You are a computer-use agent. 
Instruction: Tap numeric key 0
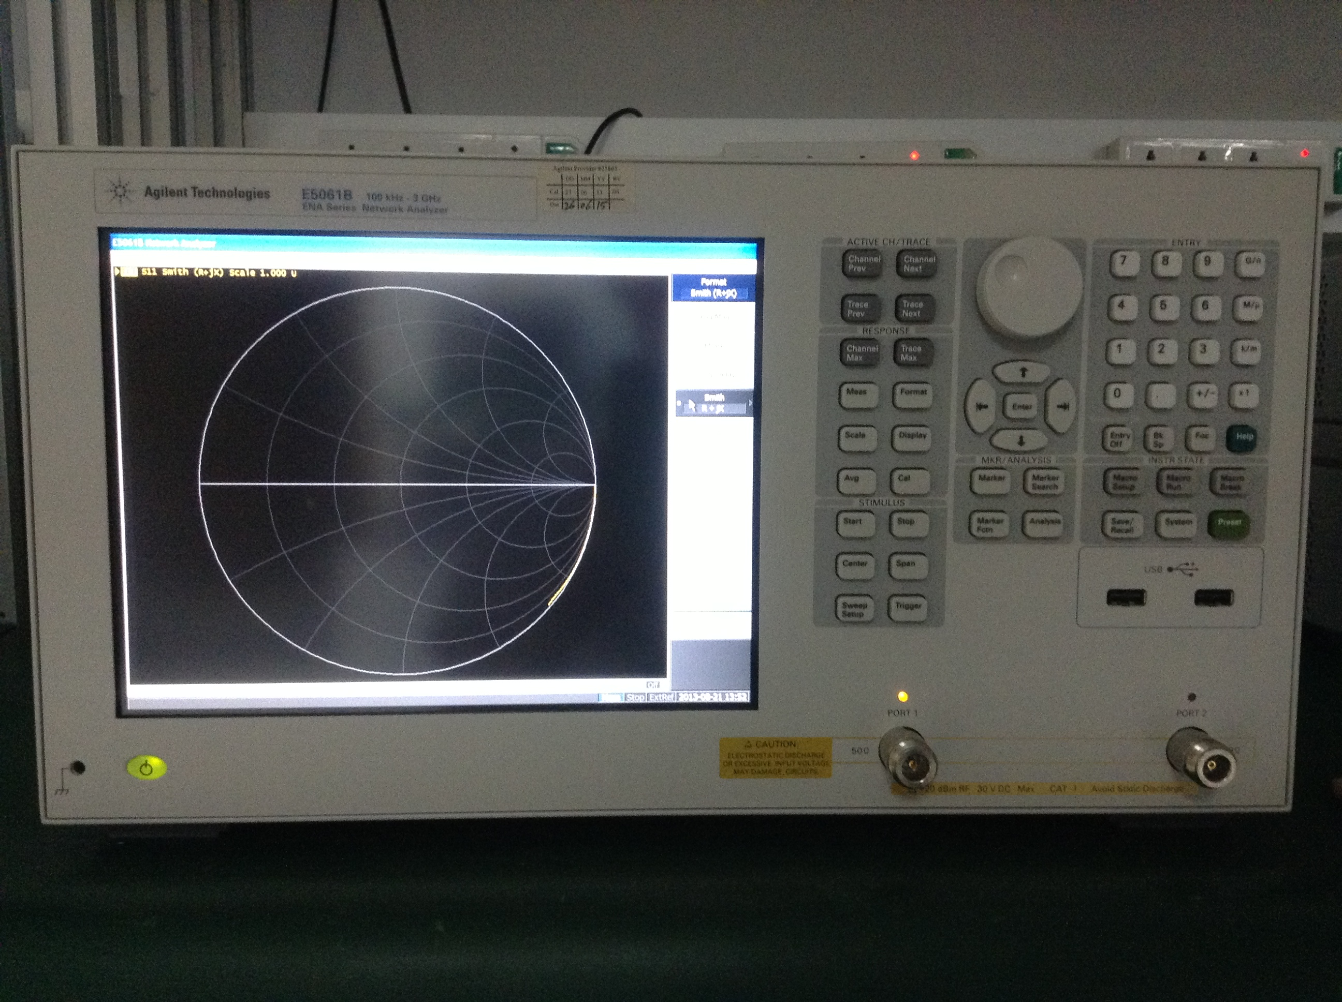pos(1119,395)
